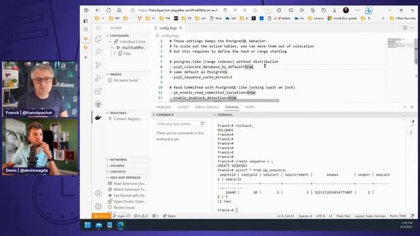Click Ports: 7000 in status bar
Viewport: 420px width, 236px height.
coord(398,216)
